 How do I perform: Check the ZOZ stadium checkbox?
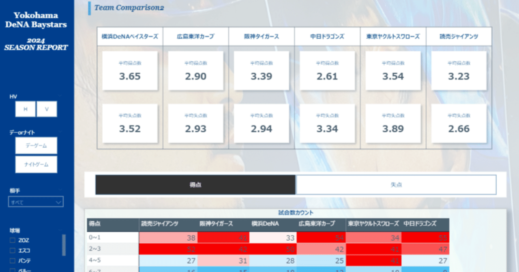tap(13, 240)
